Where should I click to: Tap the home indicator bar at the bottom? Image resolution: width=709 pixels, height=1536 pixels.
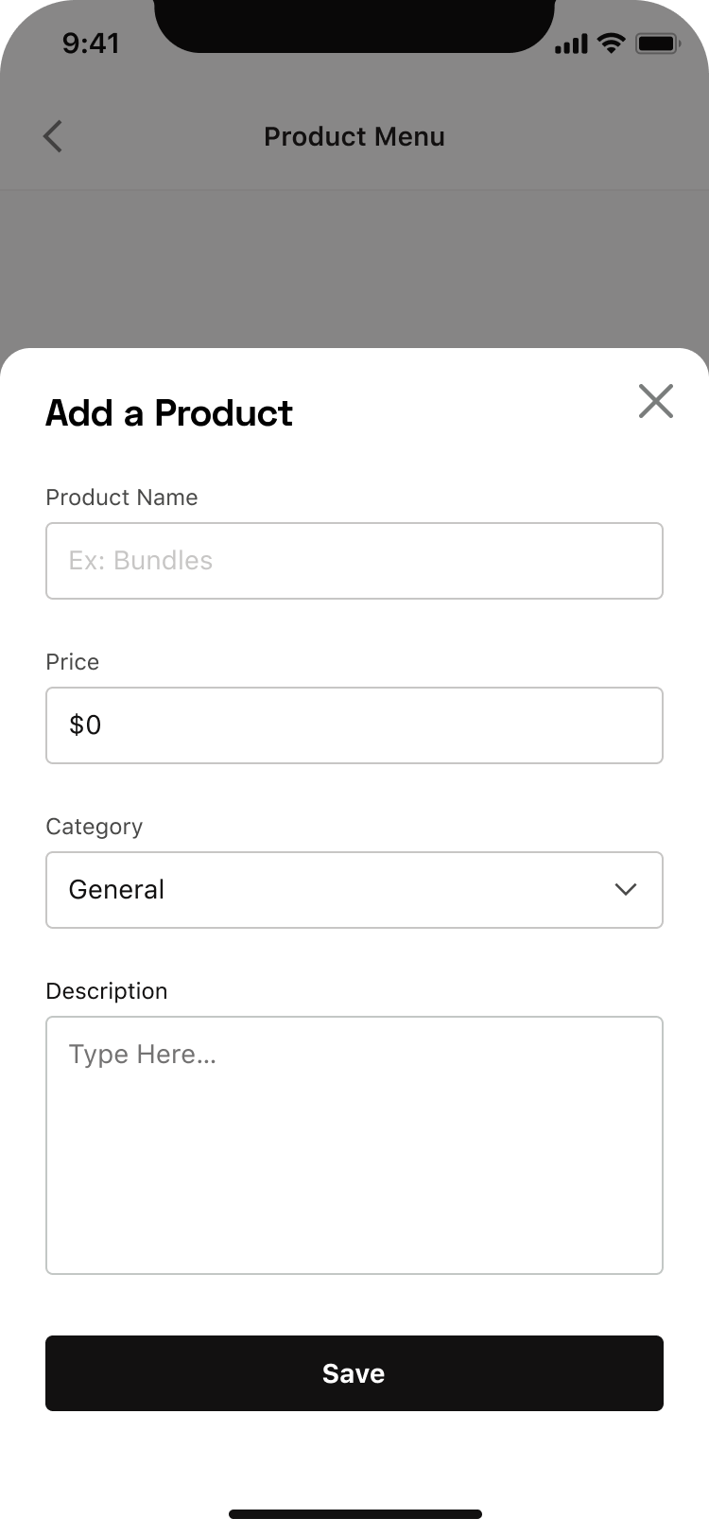click(x=354, y=1514)
